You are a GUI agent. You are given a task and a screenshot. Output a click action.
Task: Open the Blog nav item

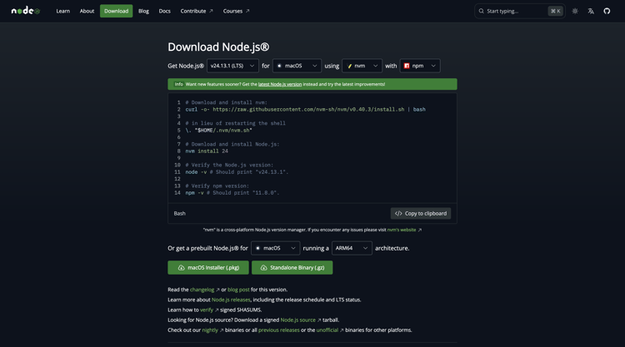(x=143, y=11)
